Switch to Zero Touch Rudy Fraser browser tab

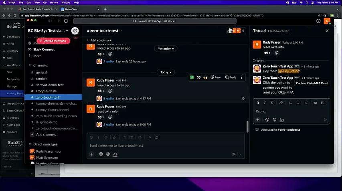click(x=37, y=9)
